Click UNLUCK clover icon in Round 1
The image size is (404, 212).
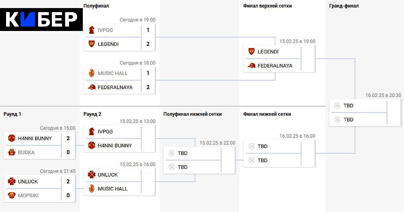pos(12,182)
